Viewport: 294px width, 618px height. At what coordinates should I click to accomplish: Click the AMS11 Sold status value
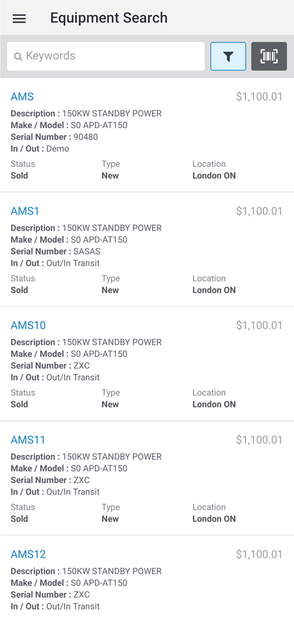(19, 519)
